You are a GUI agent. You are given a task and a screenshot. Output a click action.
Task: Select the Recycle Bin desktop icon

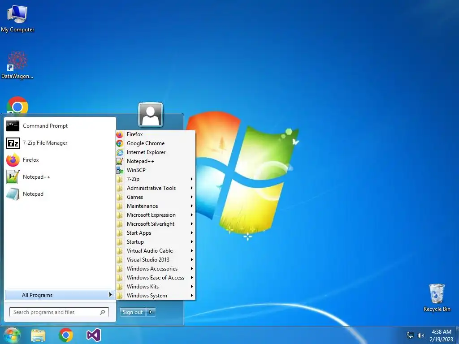point(437,293)
